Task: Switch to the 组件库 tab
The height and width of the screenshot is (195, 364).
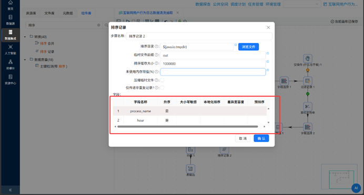Action: pyautogui.click(x=86, y=13)
